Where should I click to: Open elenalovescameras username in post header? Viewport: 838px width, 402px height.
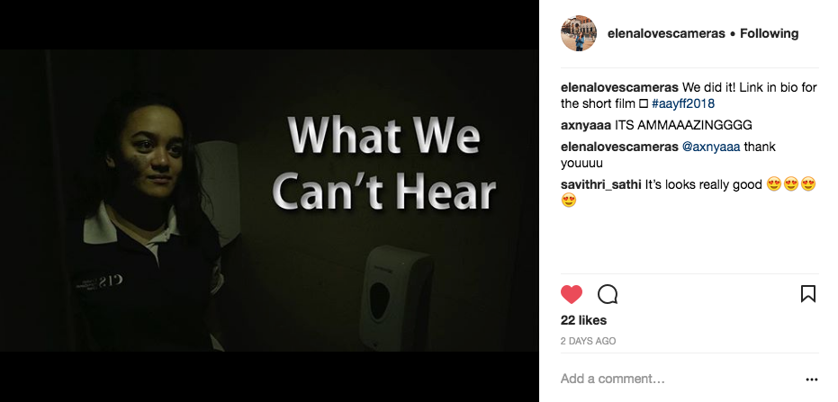coord(666,33)
